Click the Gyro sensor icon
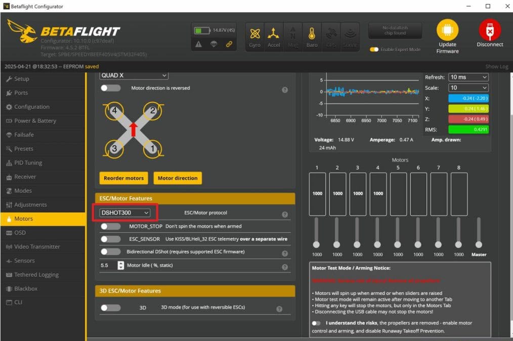Image resolution: width=513 pixels, height=341 pixels. pyautogui.click(x=255, y=34)
